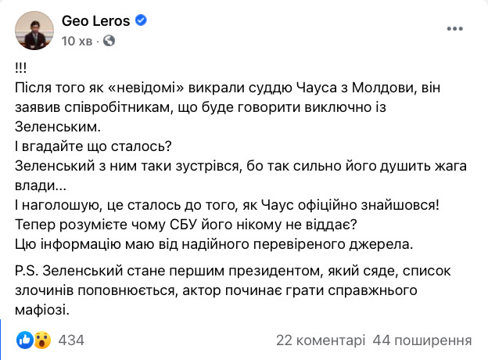Viewport: 488px width, 360px height.
Task: Click the line starting "Цю інформацію маю"
Action: point(213,243)
